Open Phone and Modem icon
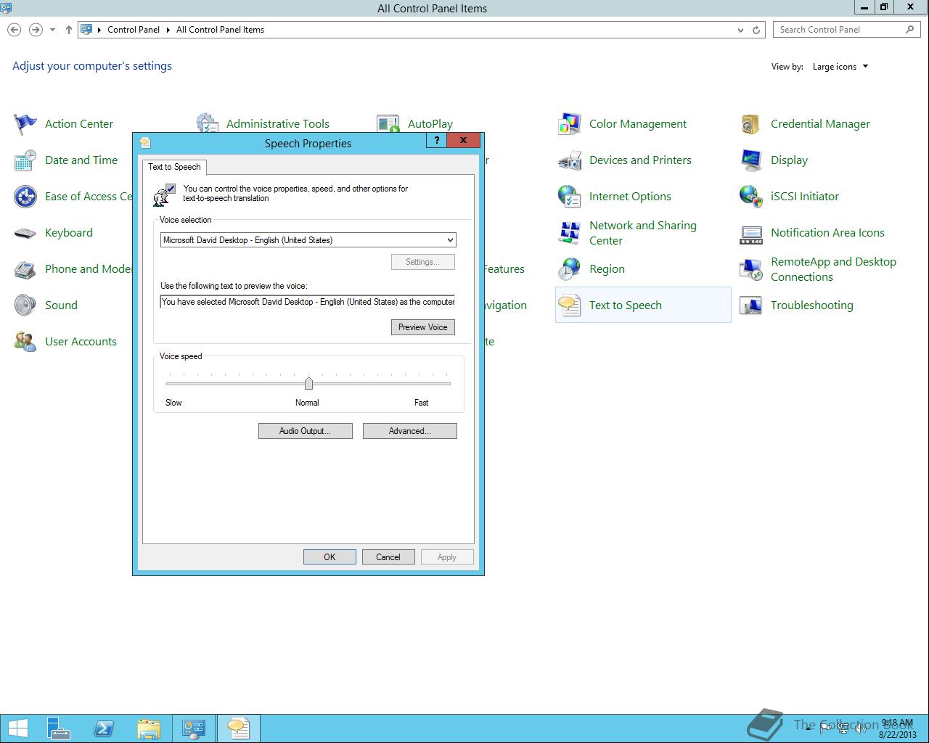This screenshot has width=929, height=743. (x=25, y=269)
